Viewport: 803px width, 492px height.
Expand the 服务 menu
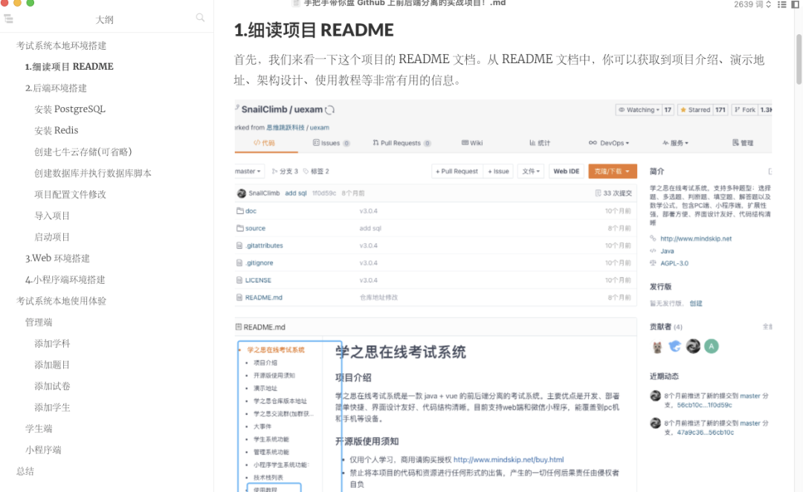675,143
